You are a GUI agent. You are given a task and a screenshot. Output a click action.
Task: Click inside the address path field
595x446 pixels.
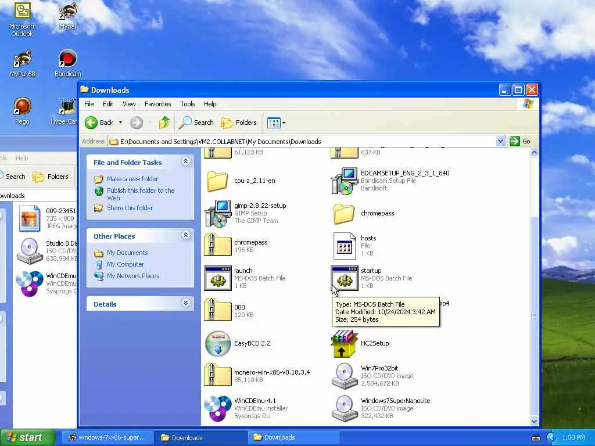click(x=302, y=142)
